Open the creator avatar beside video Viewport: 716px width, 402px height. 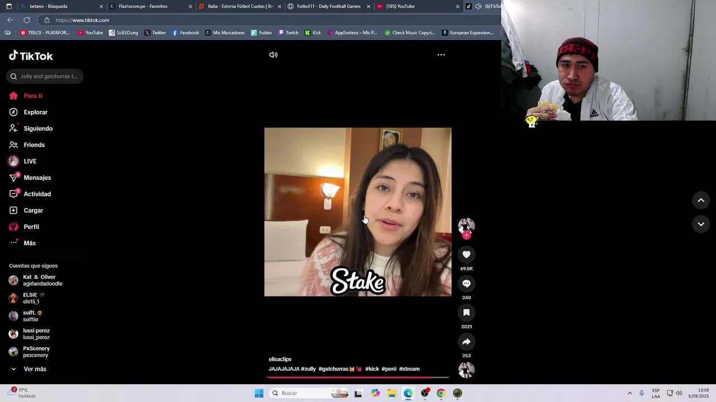click(x=467, y=225)
